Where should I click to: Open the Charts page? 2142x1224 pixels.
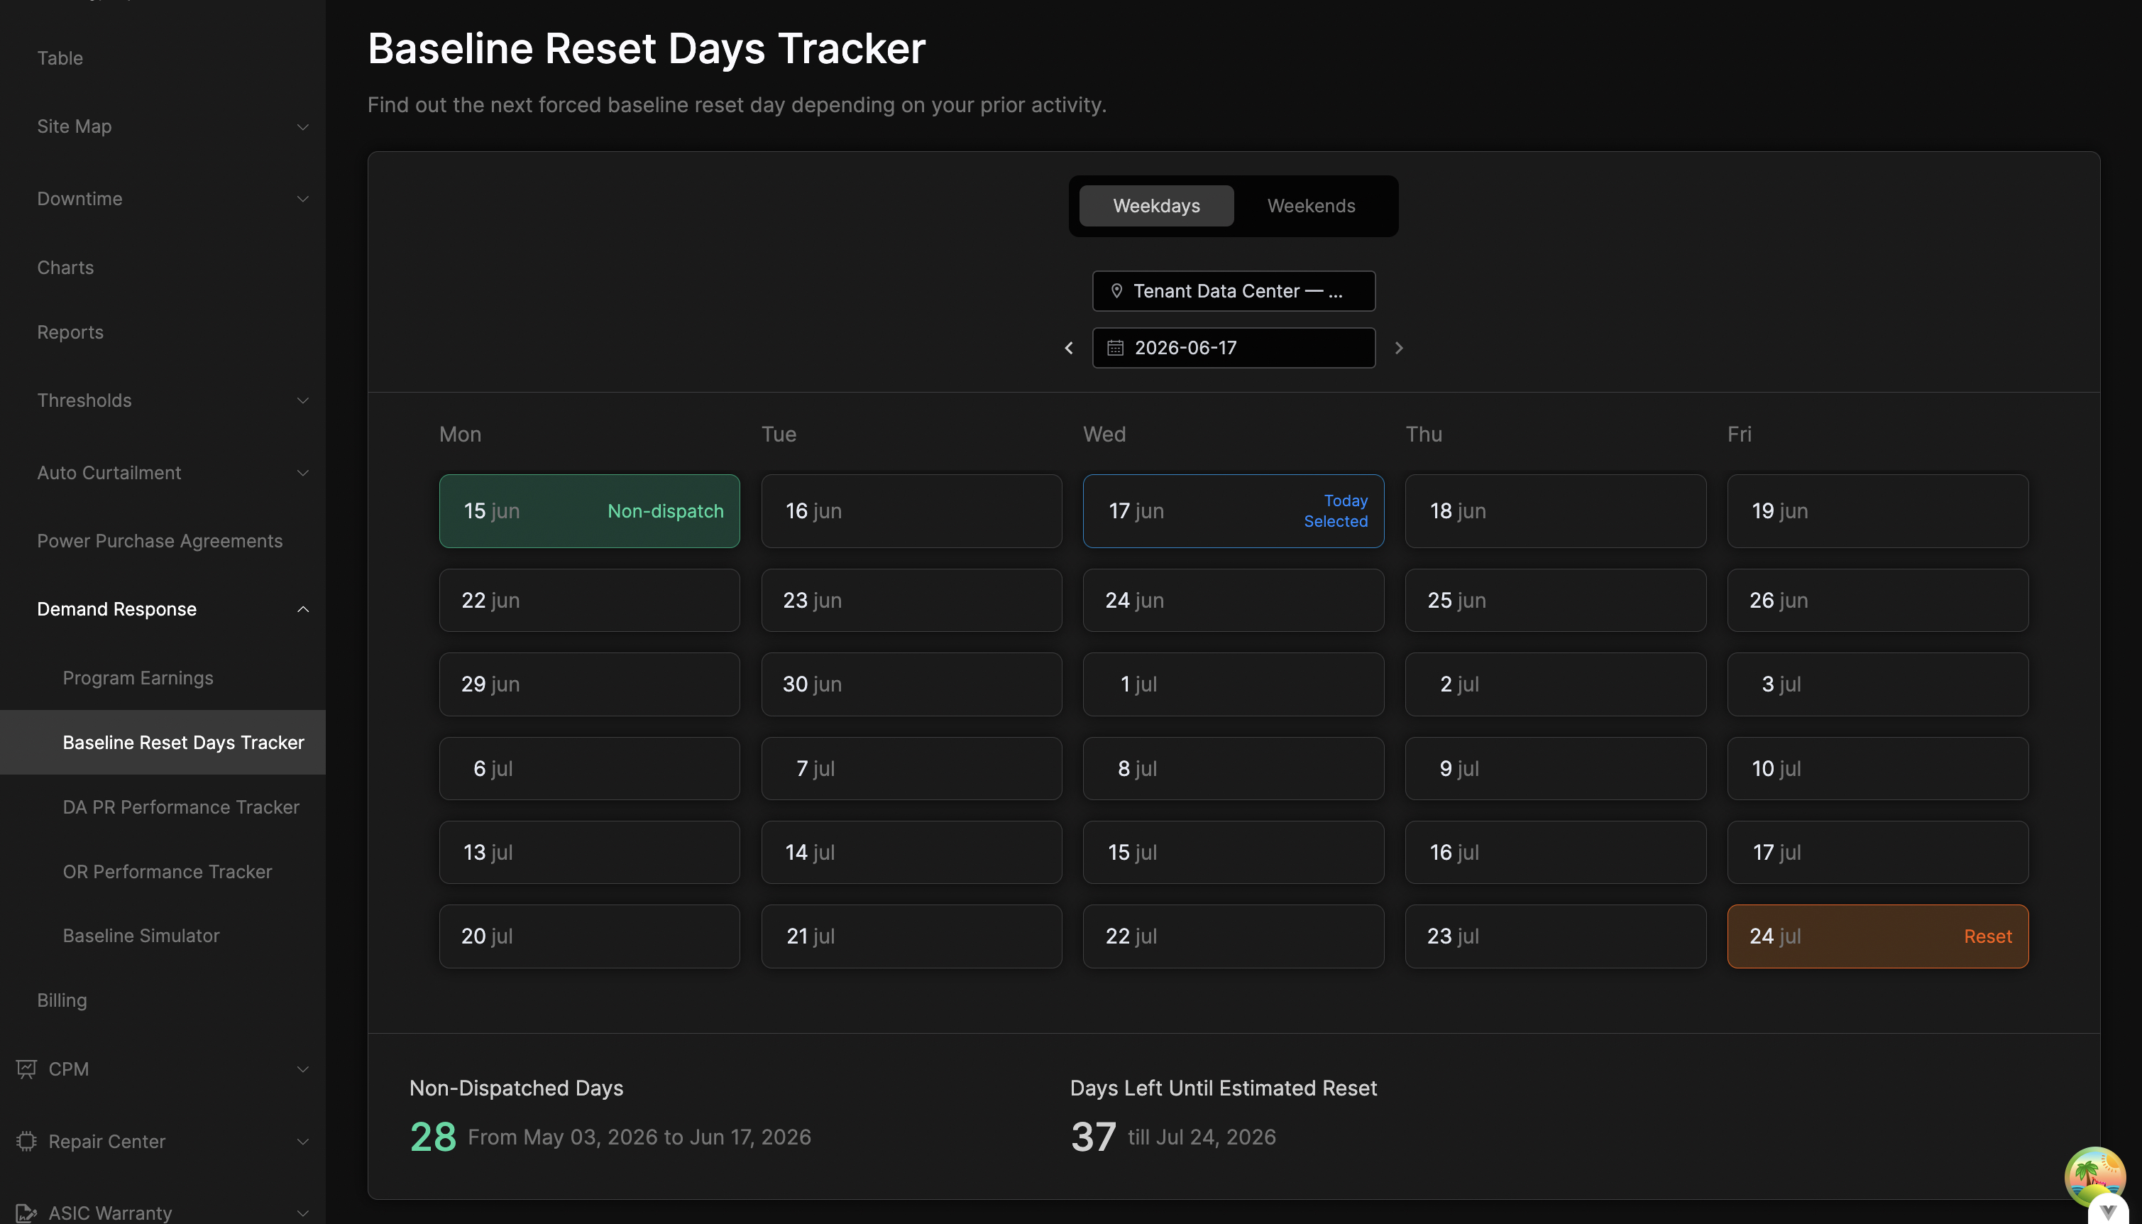[x=65, y=268]
